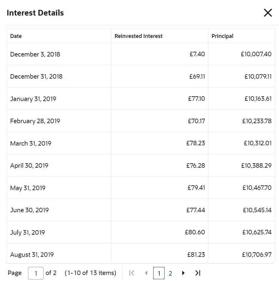Click the Principal column header
The image size is (279, 281).
point(222,36)
